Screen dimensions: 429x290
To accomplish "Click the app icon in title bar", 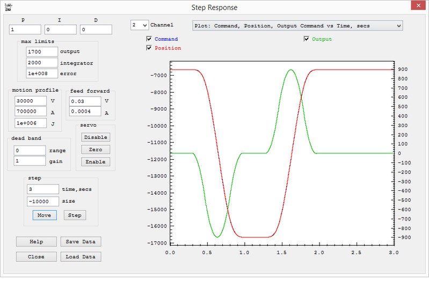I will coord(6,6).
